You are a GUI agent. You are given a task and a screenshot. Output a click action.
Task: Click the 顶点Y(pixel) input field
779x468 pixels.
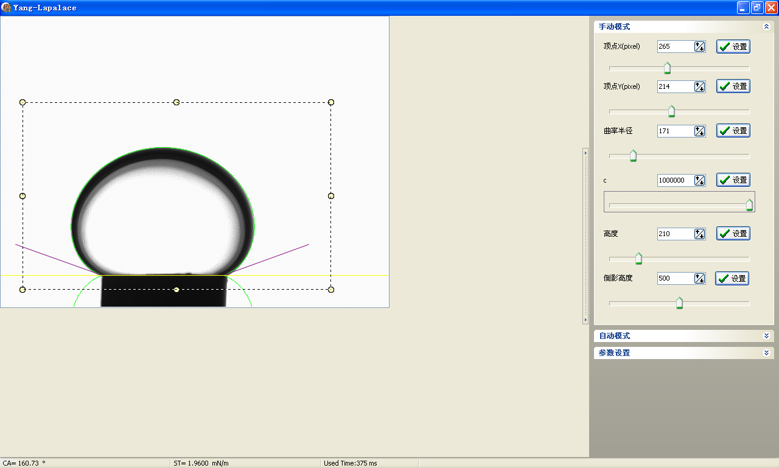(675, 86)
